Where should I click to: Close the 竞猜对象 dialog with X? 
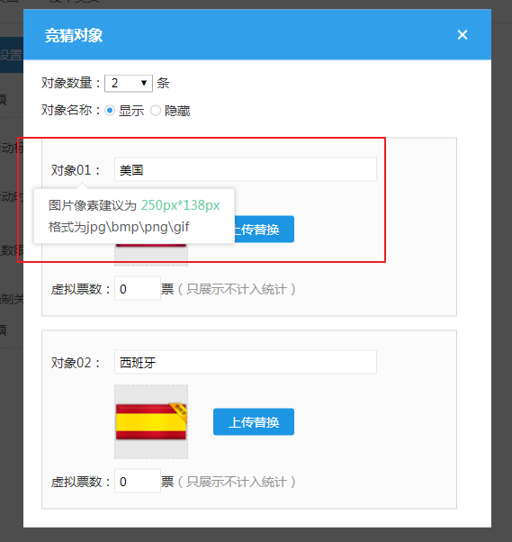463,34
